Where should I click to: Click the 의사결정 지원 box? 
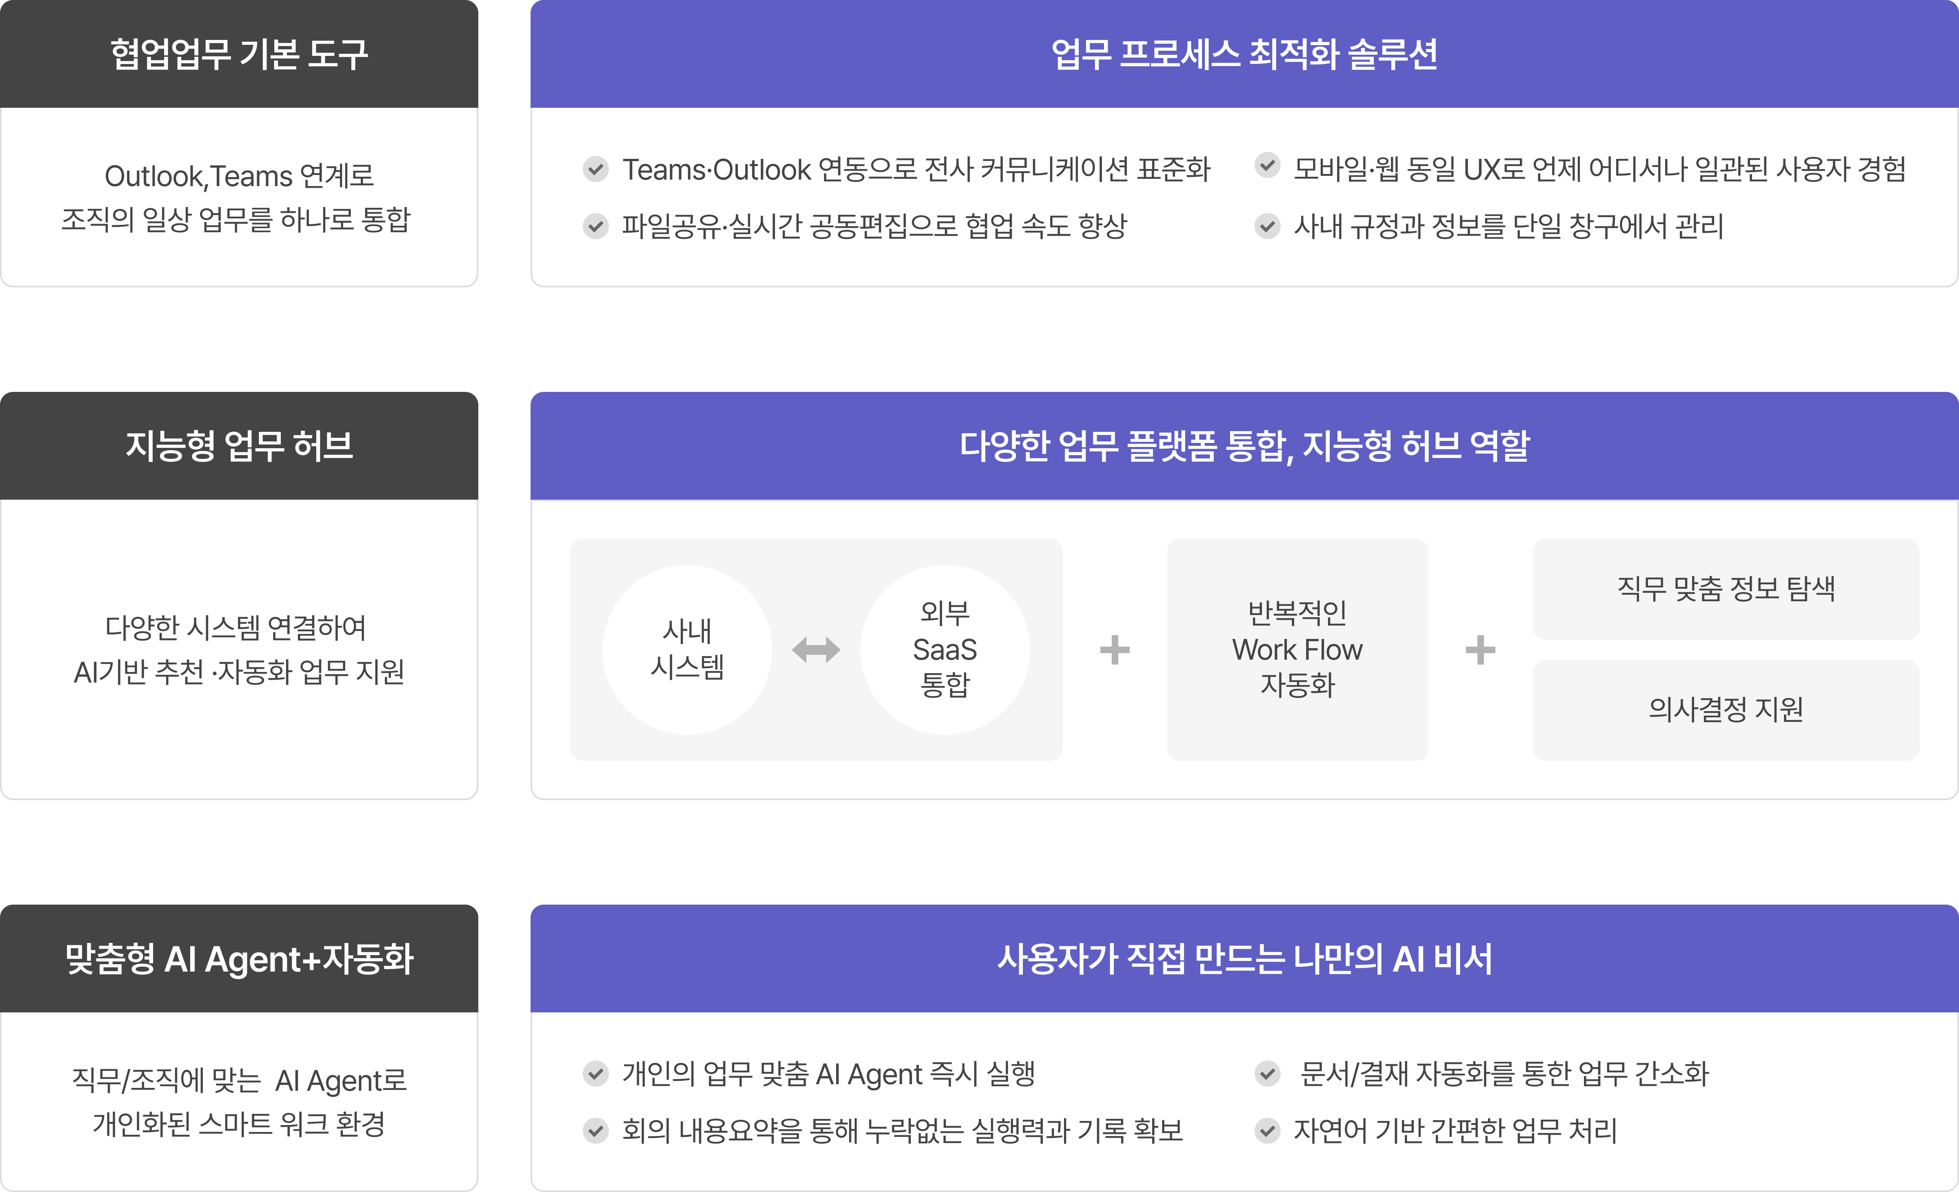pos(1726,709)
